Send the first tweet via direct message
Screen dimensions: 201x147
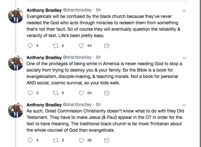(107, 46)
